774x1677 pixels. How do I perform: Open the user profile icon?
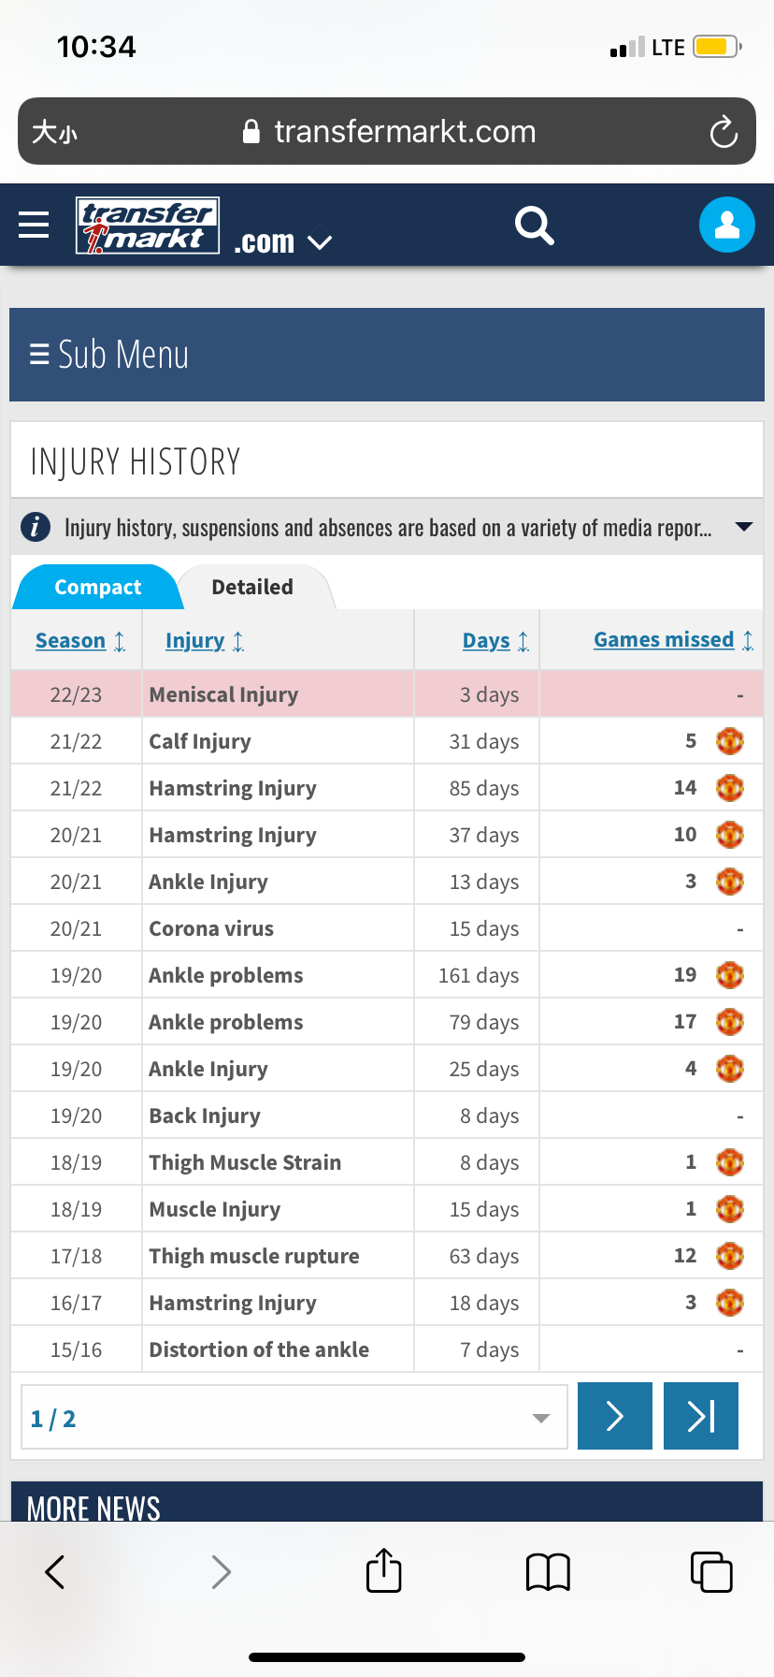[727, 225]
